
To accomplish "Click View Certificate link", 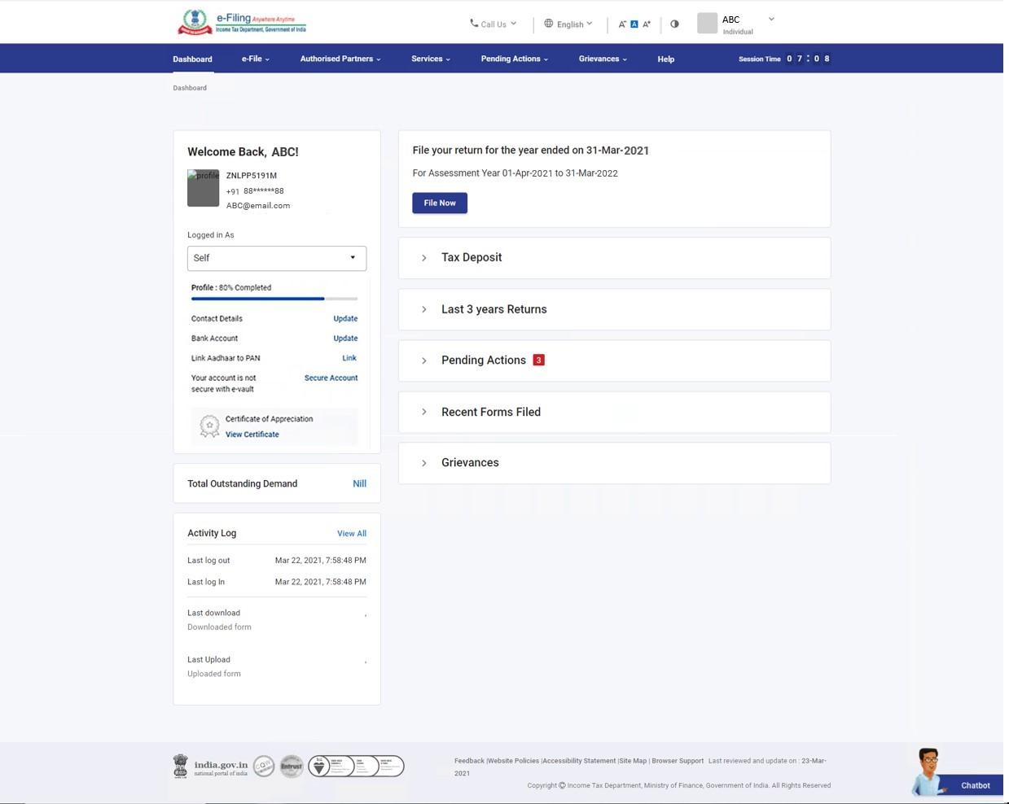I will 251,434.
